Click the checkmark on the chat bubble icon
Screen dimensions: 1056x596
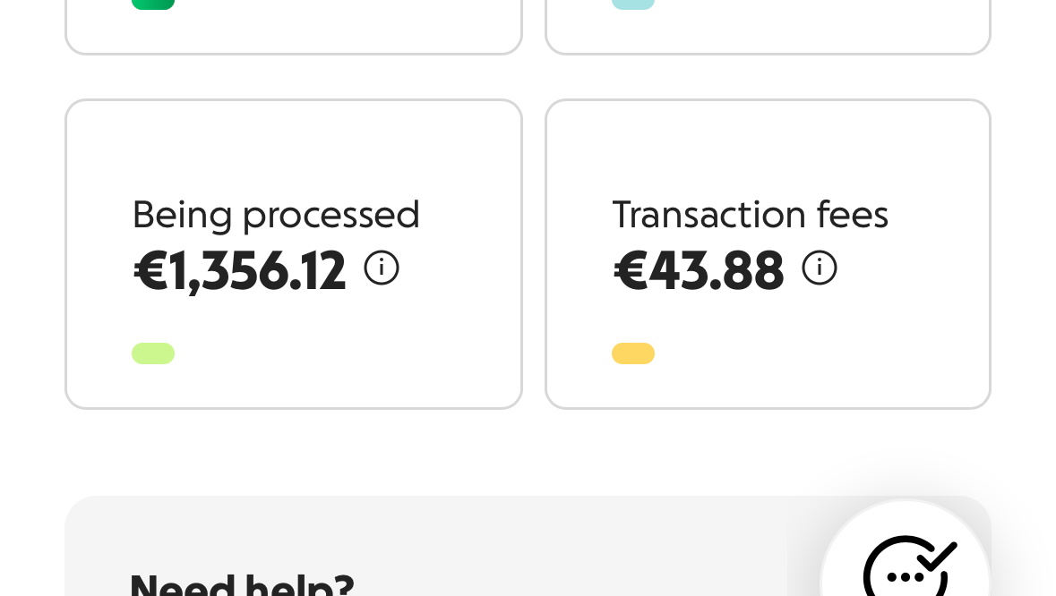[936, 555]
